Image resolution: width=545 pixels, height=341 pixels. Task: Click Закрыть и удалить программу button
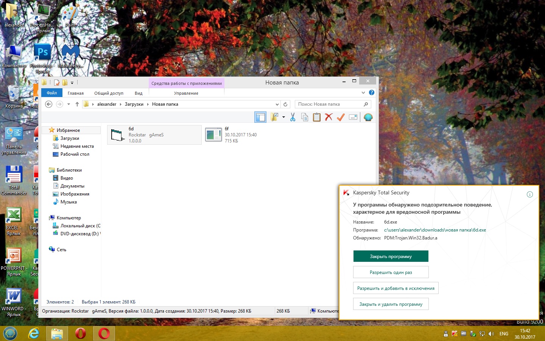pos(391,304)
